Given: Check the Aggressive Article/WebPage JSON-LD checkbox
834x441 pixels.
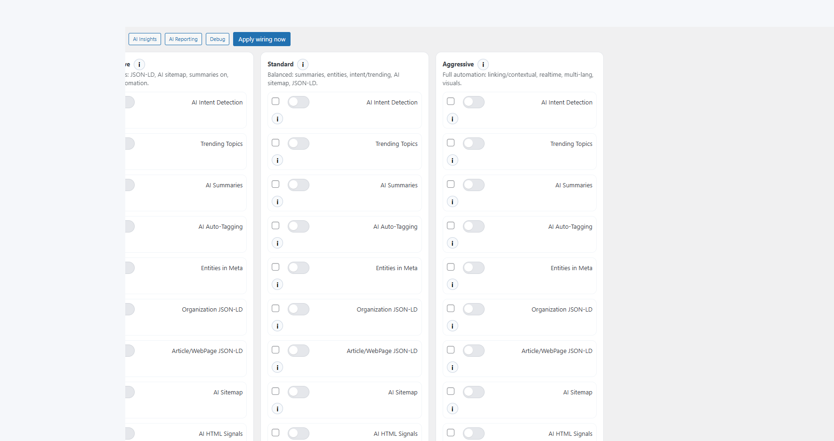Looking at the screenshot, I should (451, 350).
